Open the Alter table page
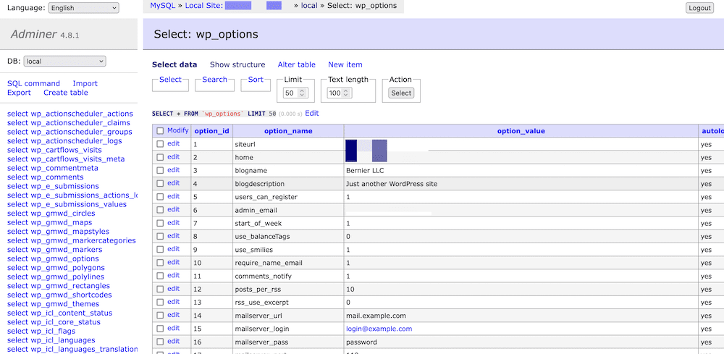 click(x=296, y=64)
